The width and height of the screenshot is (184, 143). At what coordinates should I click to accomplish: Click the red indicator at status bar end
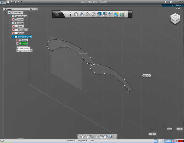pos(181,141)
